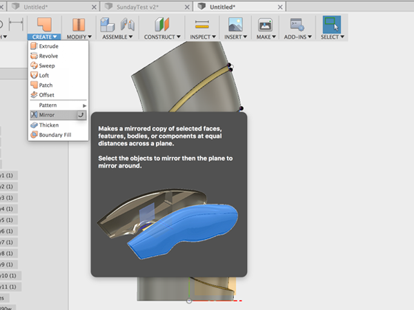The image size is (414, 310).
Task: Switch to the SundayTest v2 tab
Action: (137, 7)
